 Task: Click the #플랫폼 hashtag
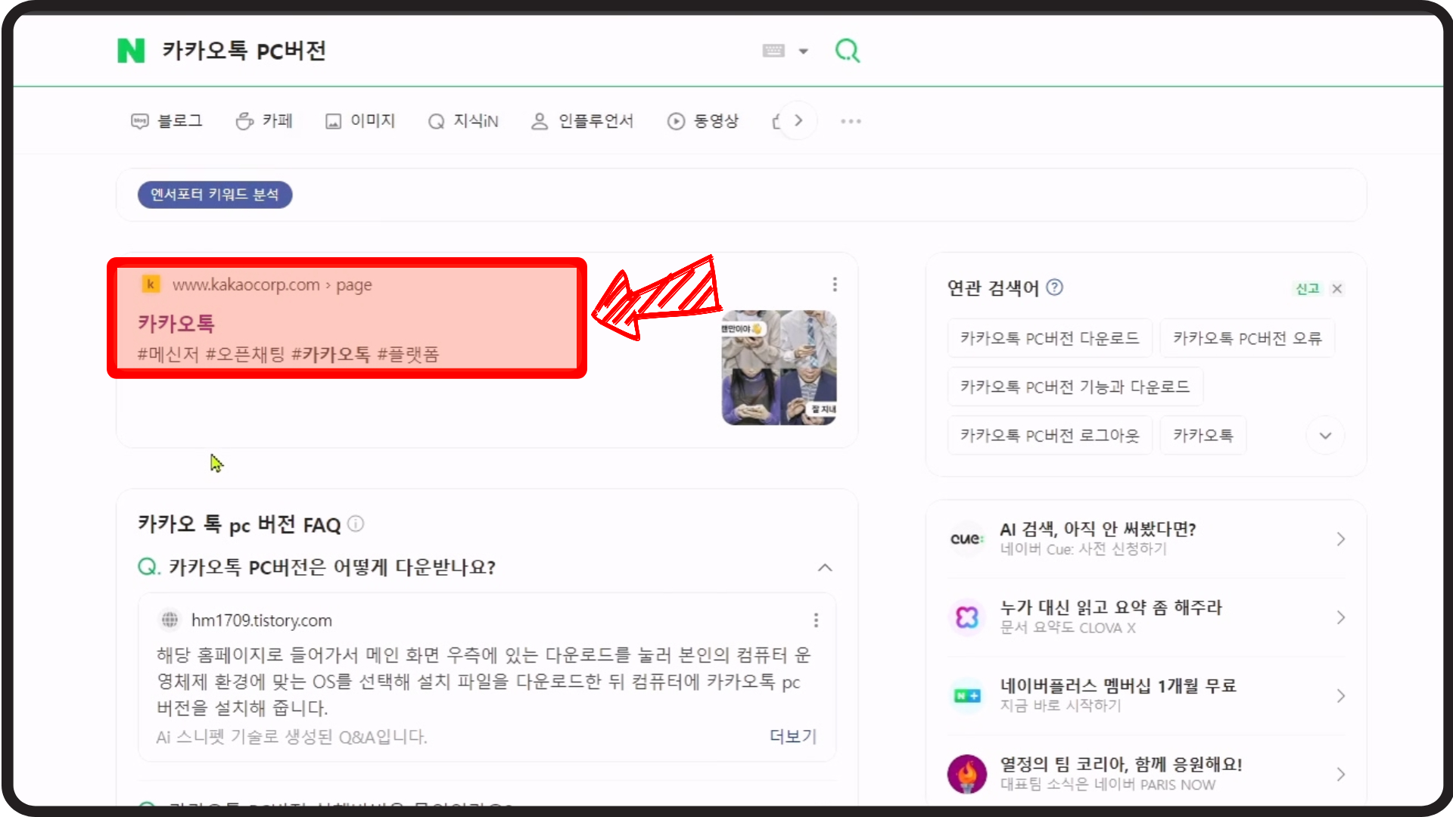coord(408,354)
